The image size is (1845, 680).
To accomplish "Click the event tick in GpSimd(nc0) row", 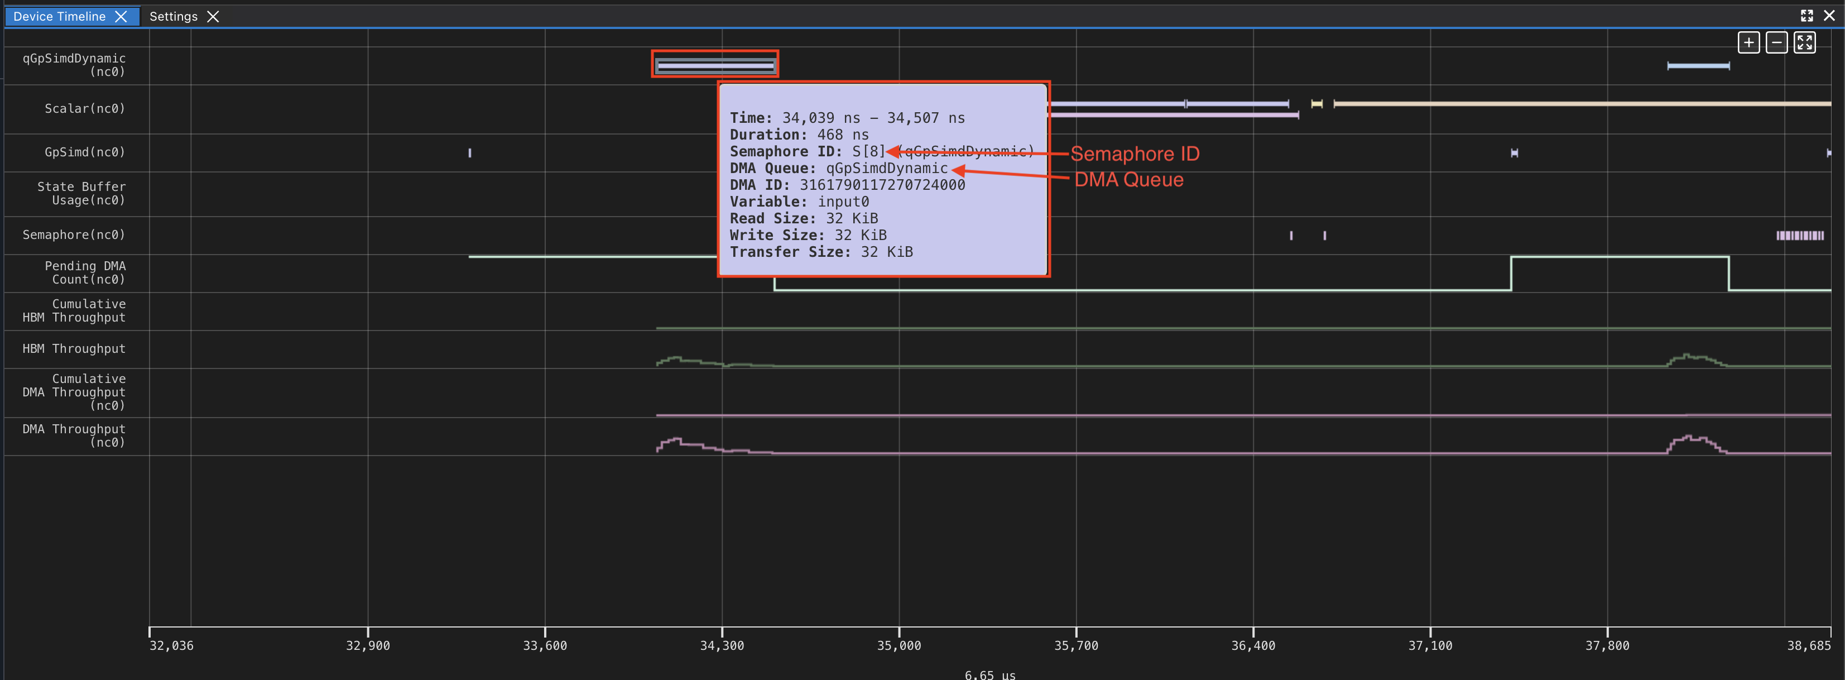I will pos(469,152).
